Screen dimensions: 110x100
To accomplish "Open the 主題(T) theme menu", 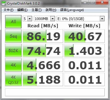I will (x=36, y=10).
